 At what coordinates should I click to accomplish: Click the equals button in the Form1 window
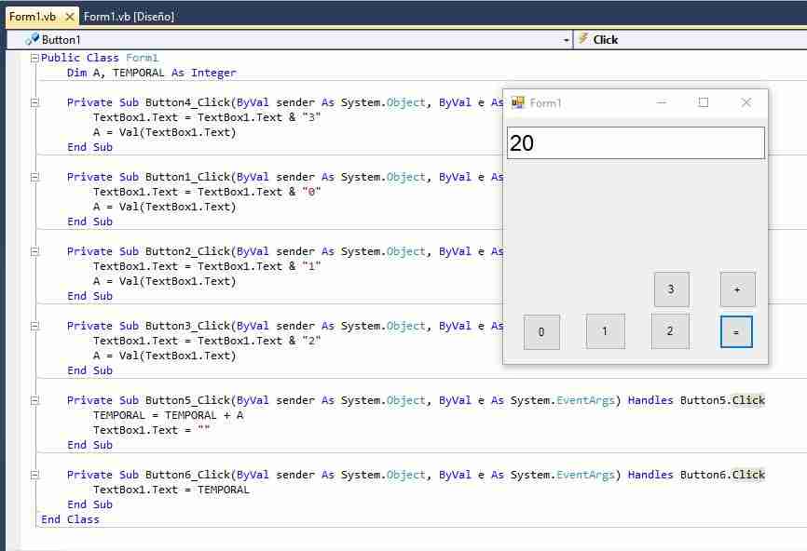[x=736, y=332]
